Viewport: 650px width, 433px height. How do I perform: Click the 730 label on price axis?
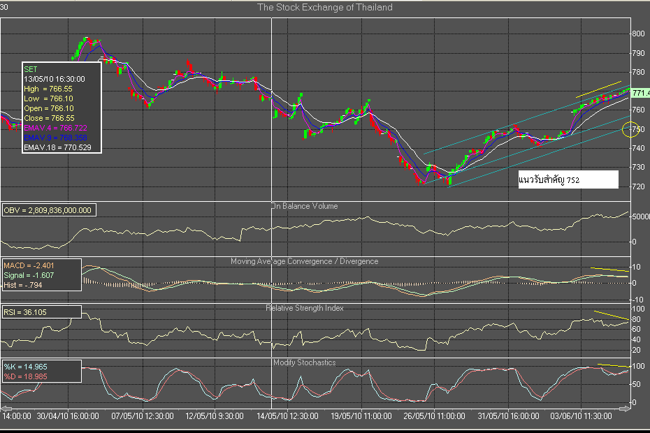click(638, 167)
